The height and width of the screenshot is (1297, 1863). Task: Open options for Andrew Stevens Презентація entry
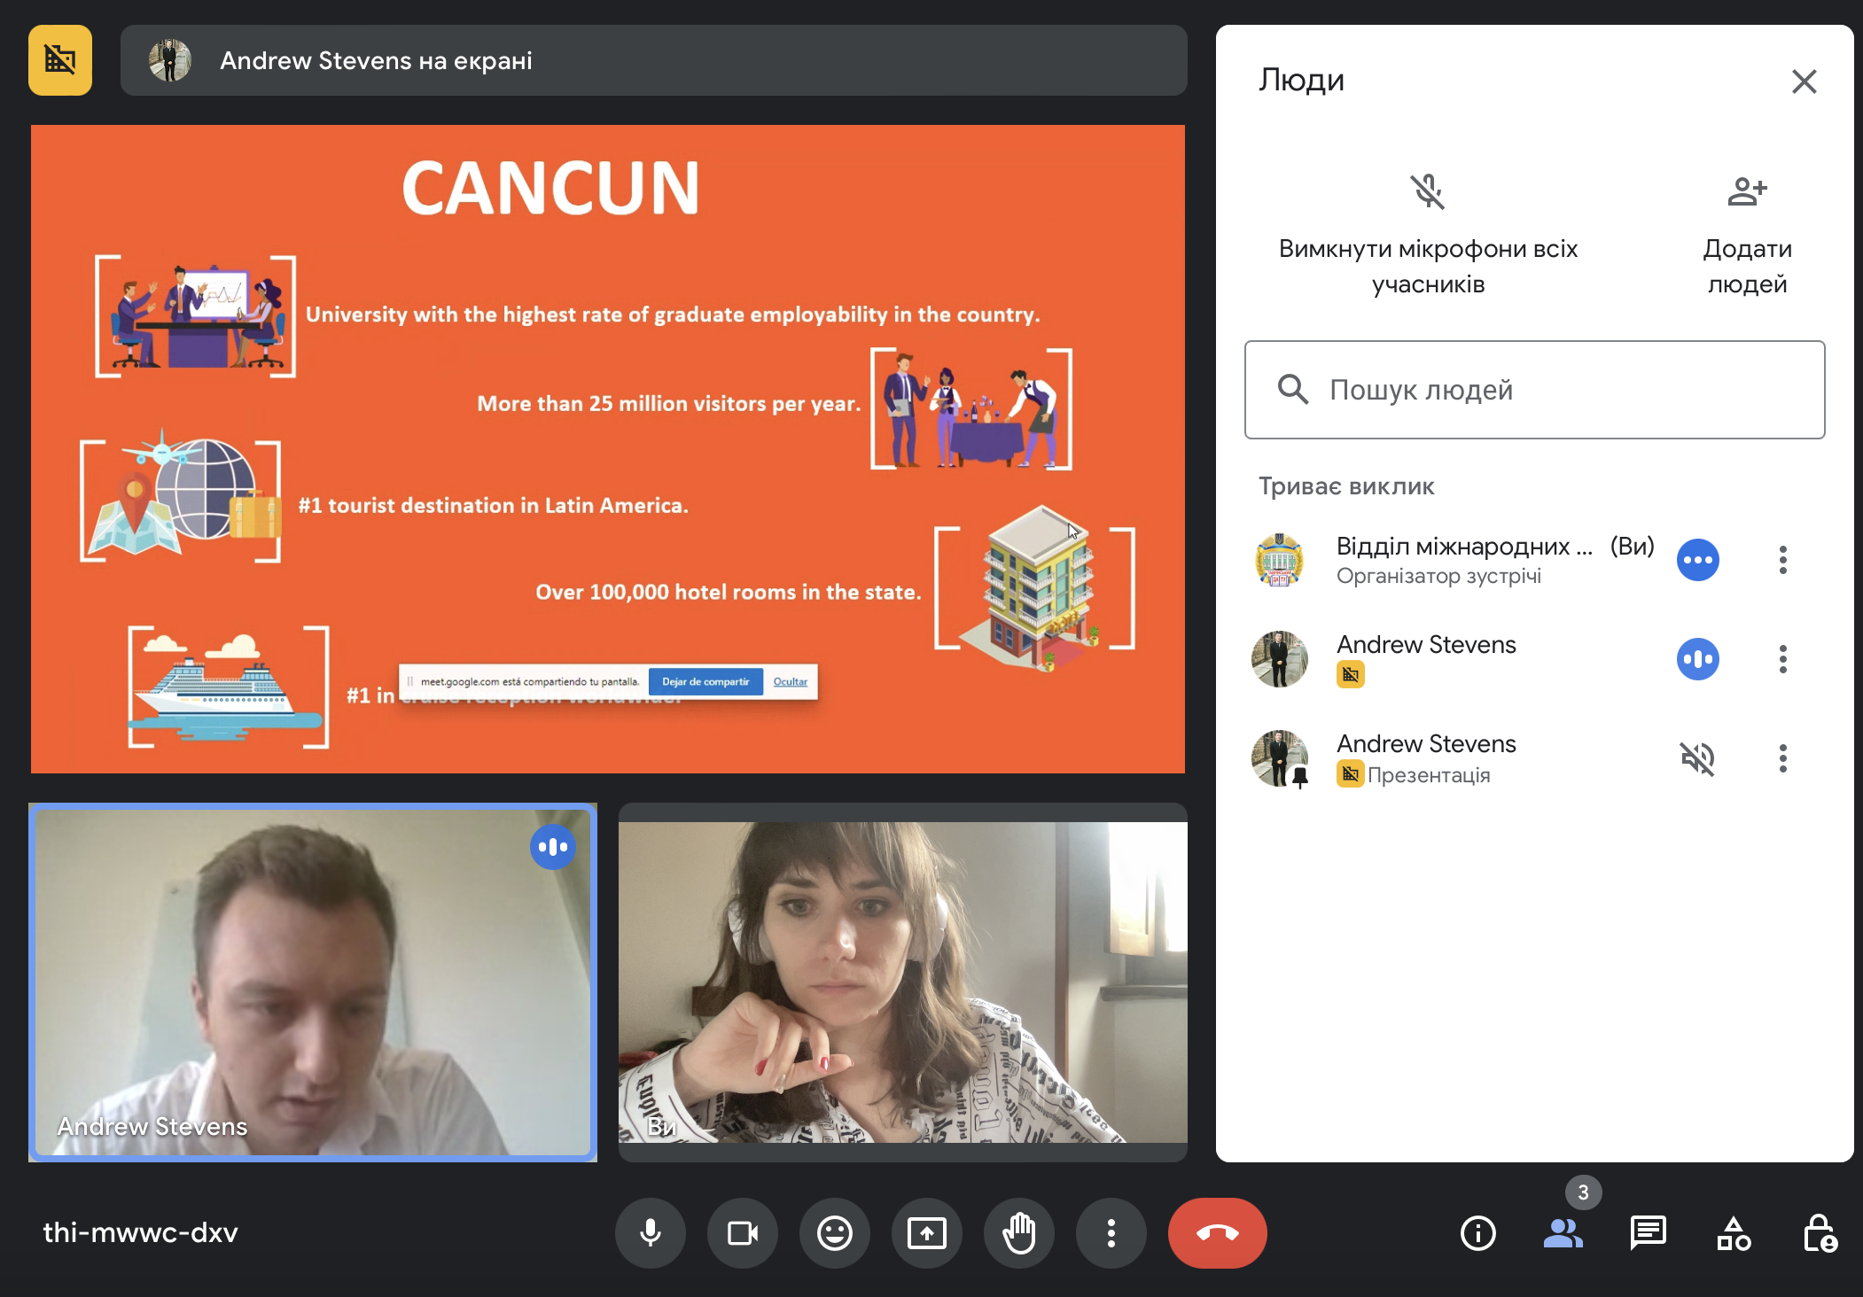tap(1782, 758)
